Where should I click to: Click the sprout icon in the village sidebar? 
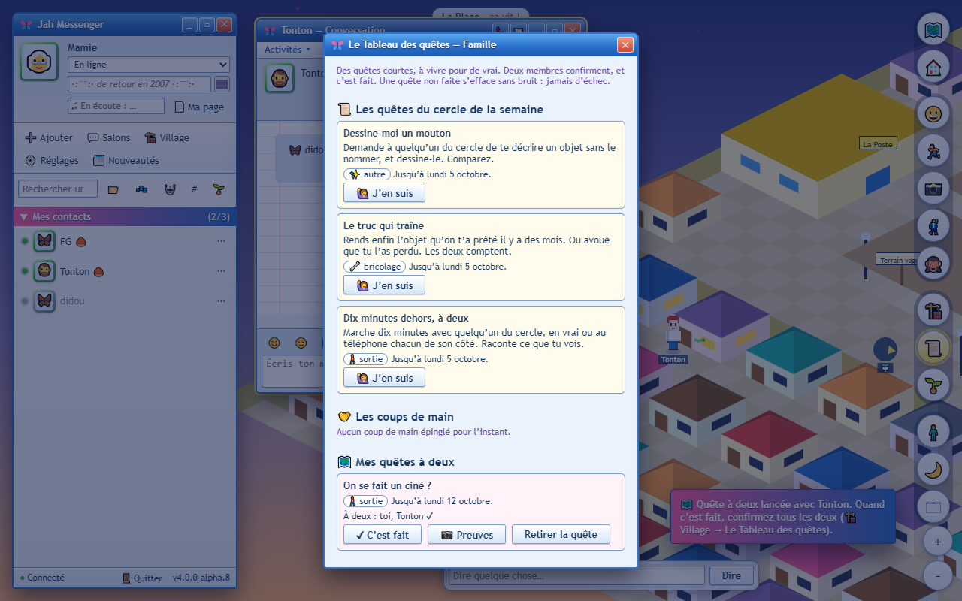tap(933, 385)
